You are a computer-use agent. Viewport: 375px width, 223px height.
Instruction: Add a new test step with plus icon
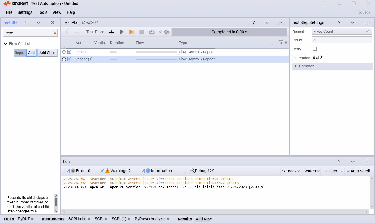pos(67,32)
